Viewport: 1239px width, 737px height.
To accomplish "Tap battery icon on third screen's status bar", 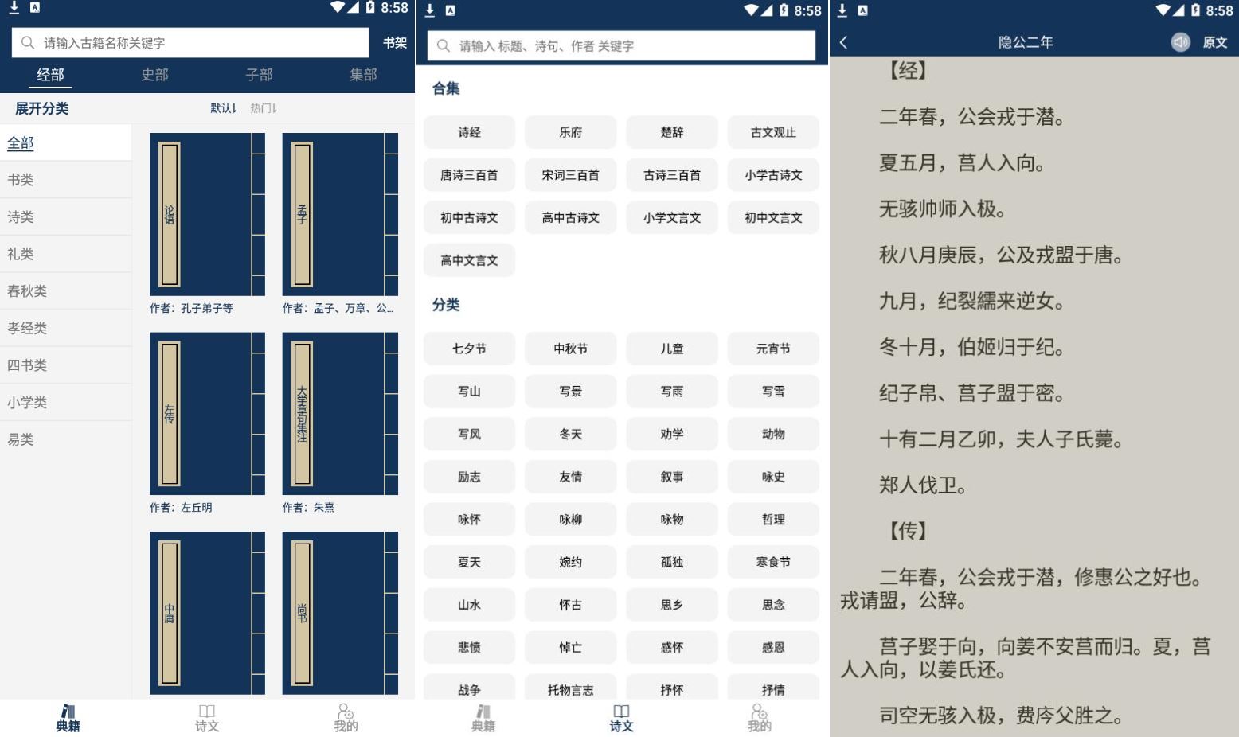I will point(1195,10).
